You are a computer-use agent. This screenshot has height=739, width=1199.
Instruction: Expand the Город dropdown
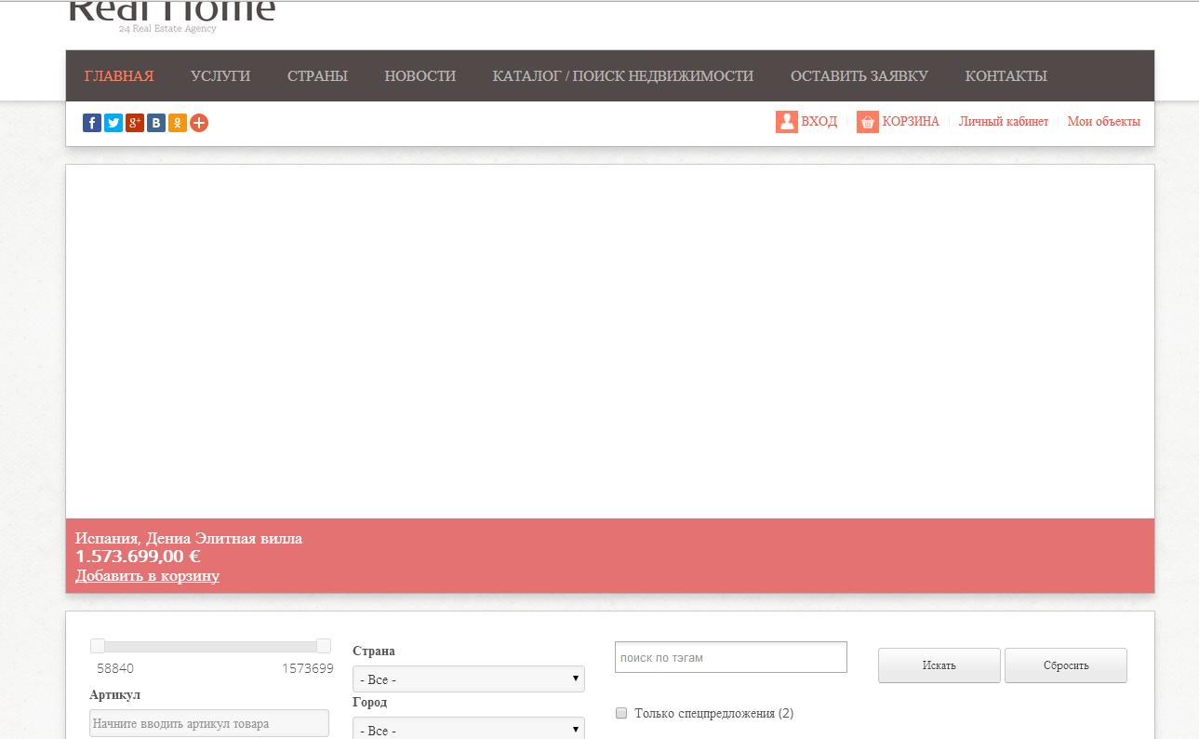pos(468,730)
